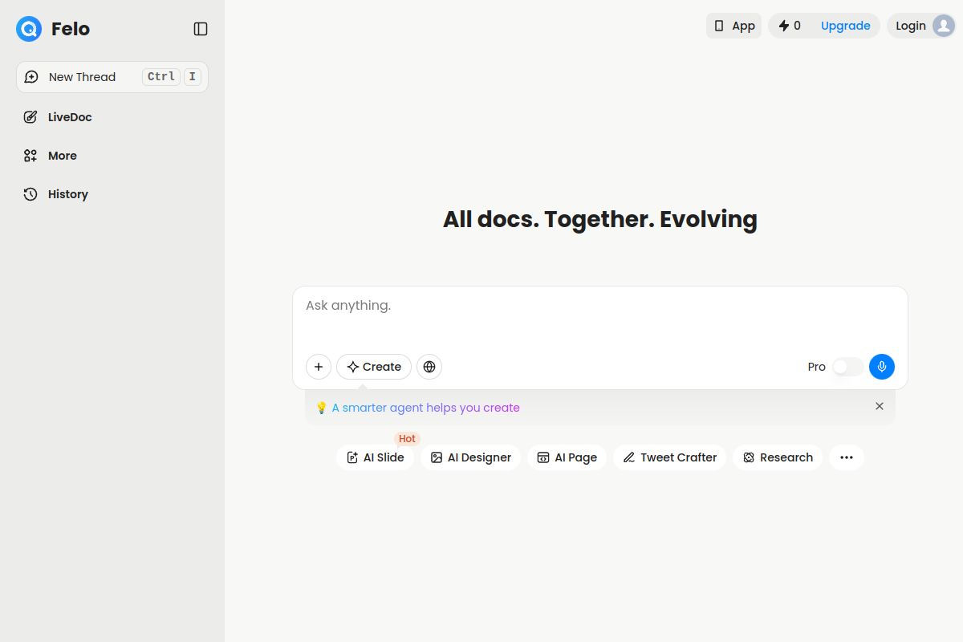Open the More menu item

(x=112, y=156)
